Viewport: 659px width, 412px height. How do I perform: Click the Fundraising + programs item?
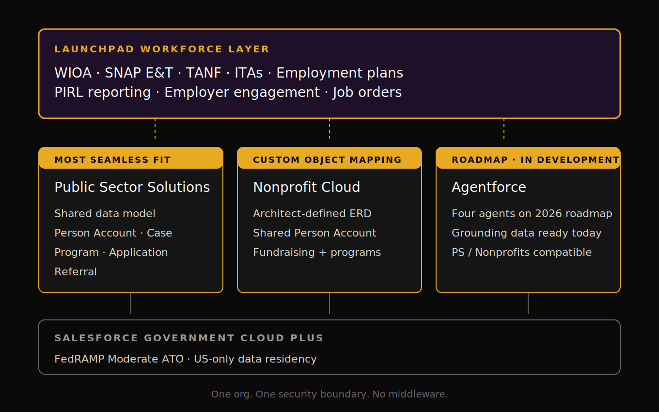pyautogui.click(x=317, y=253)
